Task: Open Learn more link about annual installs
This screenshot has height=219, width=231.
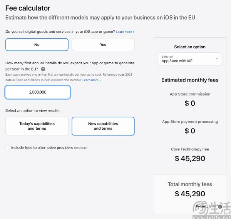Action: pyautogui.click(x=92, y=80)
